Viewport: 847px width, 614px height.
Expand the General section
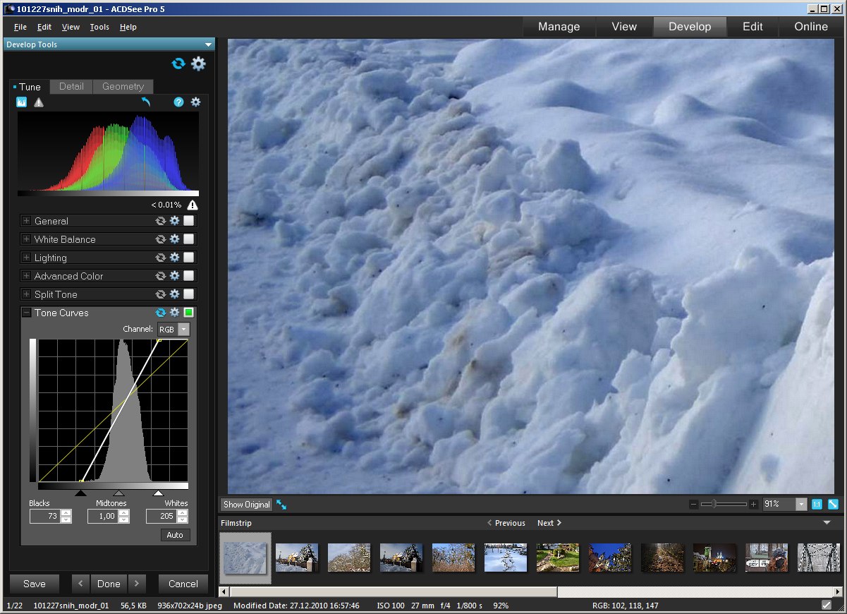[x=27, y=221]
